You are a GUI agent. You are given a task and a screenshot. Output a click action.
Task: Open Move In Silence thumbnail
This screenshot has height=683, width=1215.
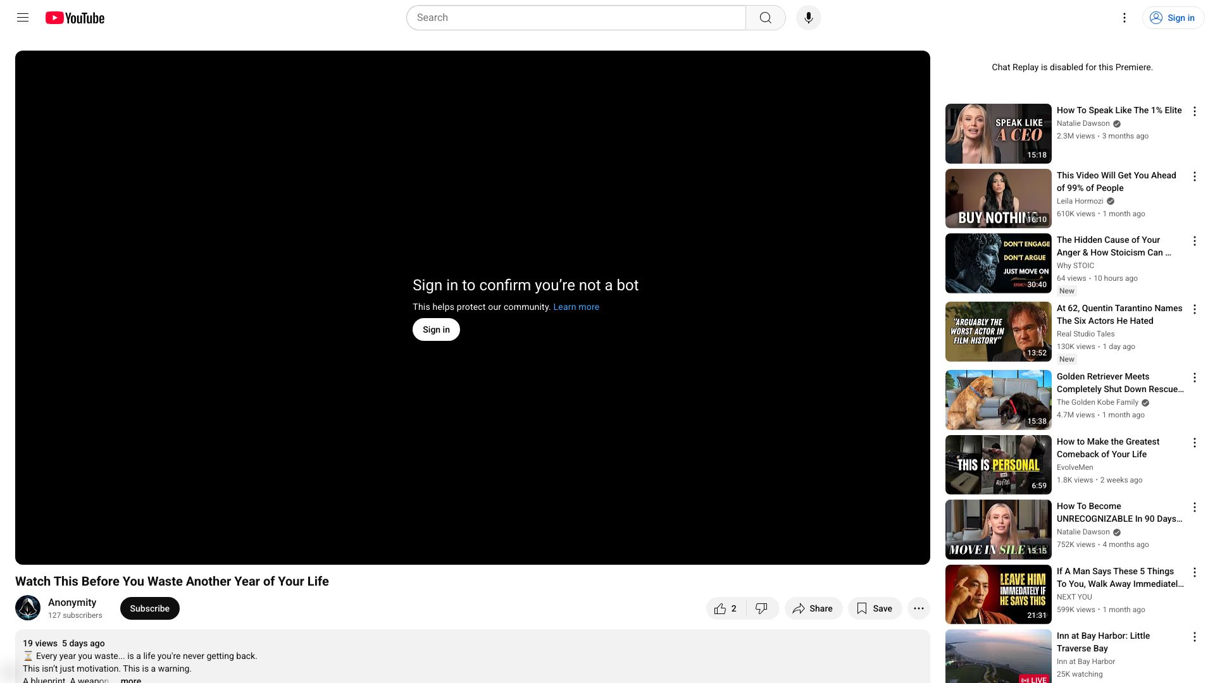coord(998,529)
